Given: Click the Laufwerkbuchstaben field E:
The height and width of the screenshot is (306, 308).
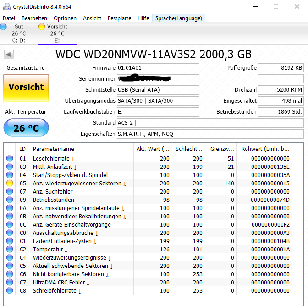Looking at the screenshot, I should click(158, 112).
